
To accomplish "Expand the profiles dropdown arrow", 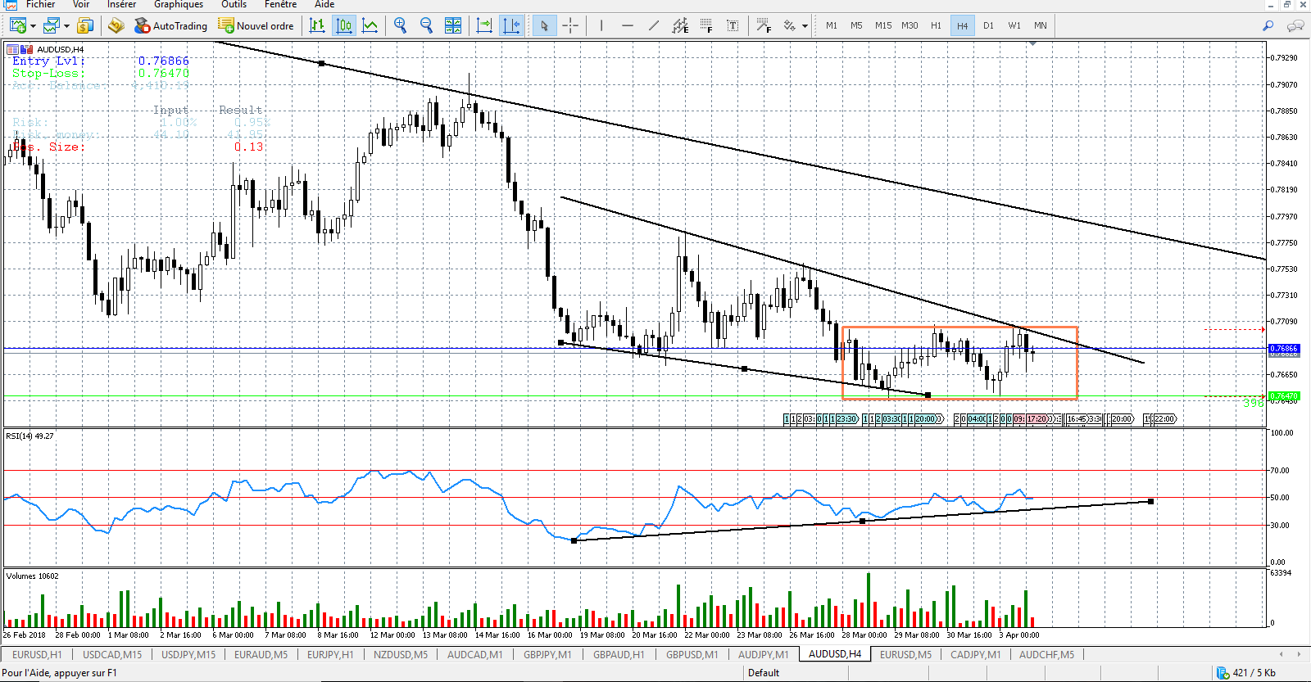I will pos(66,26).
